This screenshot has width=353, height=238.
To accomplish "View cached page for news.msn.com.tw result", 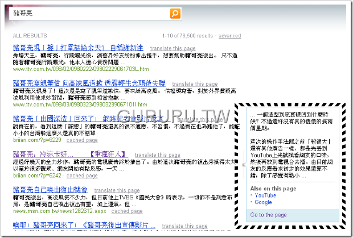I will [127, 211].
